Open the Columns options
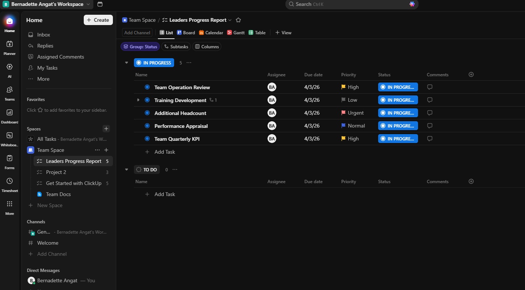Viewport: 525px width, 290px height. pyautogui.click(x=207, y=47)
